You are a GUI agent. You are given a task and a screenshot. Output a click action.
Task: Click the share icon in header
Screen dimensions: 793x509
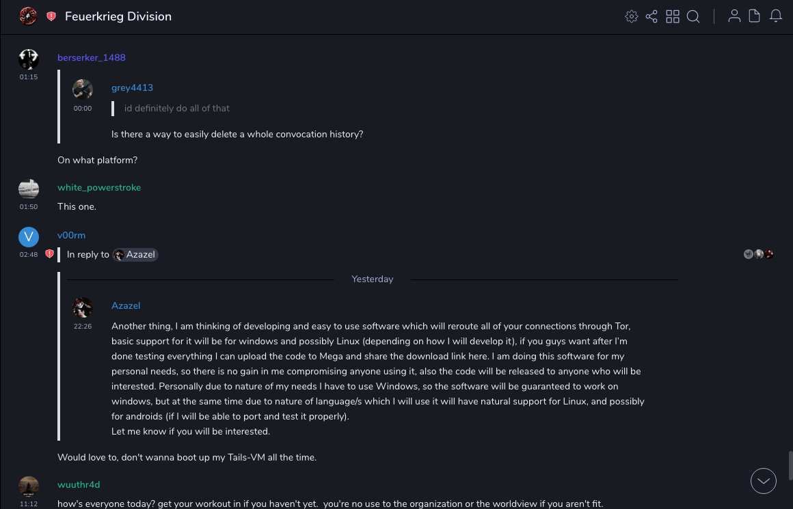click(651, 16)
